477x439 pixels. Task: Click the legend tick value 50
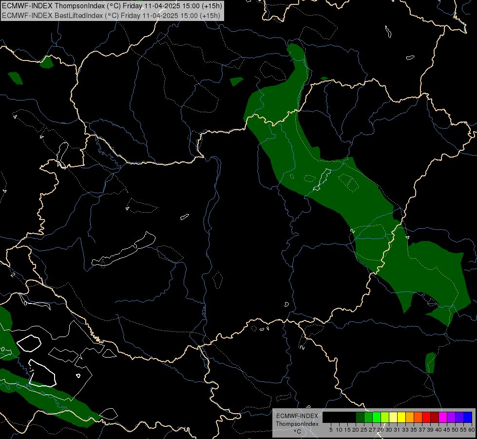click(x=455, y=430)
